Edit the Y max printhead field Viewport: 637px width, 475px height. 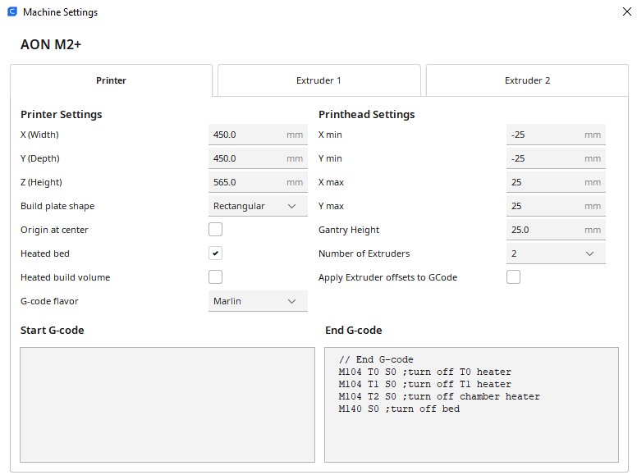click(x=556, y=206)
